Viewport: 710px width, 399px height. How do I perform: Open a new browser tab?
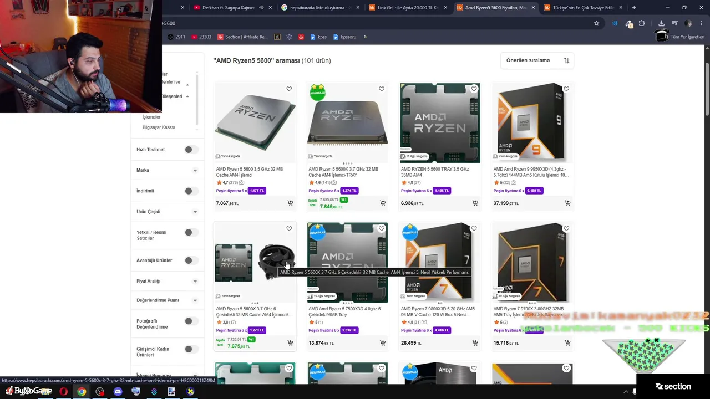[634, 8]
